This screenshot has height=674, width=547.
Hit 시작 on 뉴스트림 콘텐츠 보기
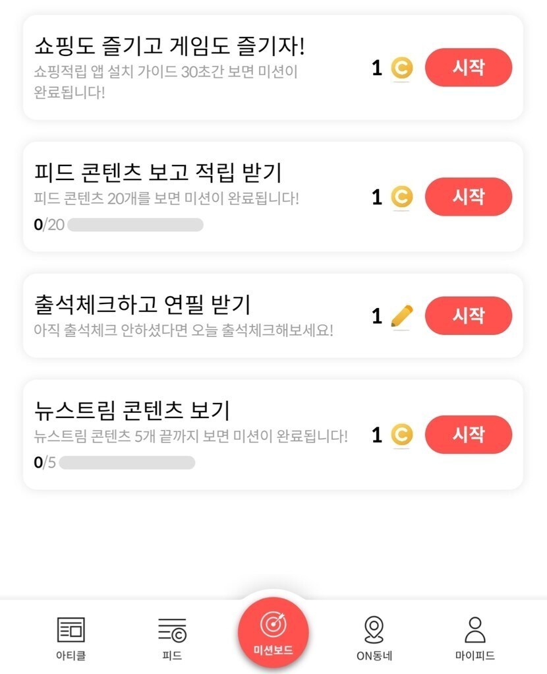click(x=468, y=435)
